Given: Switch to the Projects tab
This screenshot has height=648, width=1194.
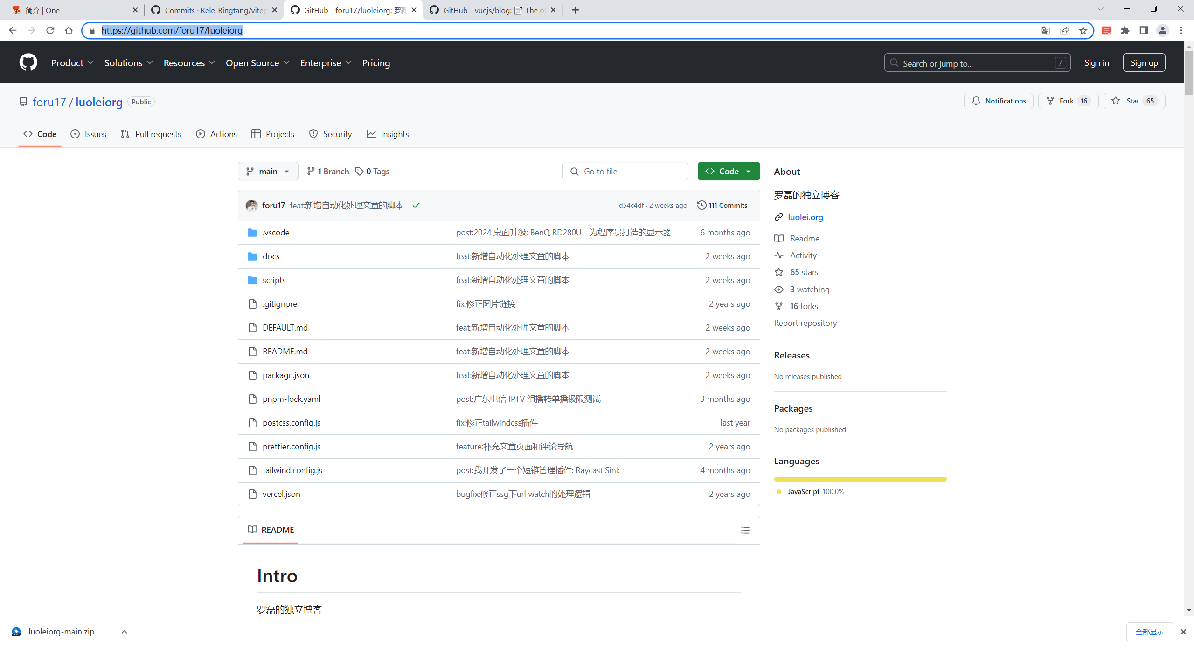Looking at the screenshot, I should [272, 134].
